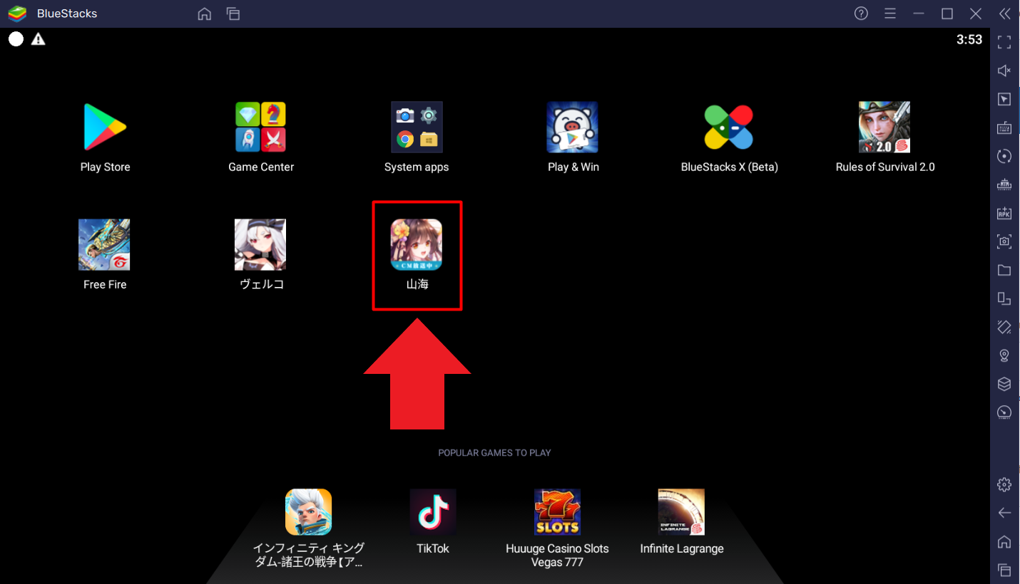
Task: Open multi-window recents icon in title bar
Action: coord(233,14)
